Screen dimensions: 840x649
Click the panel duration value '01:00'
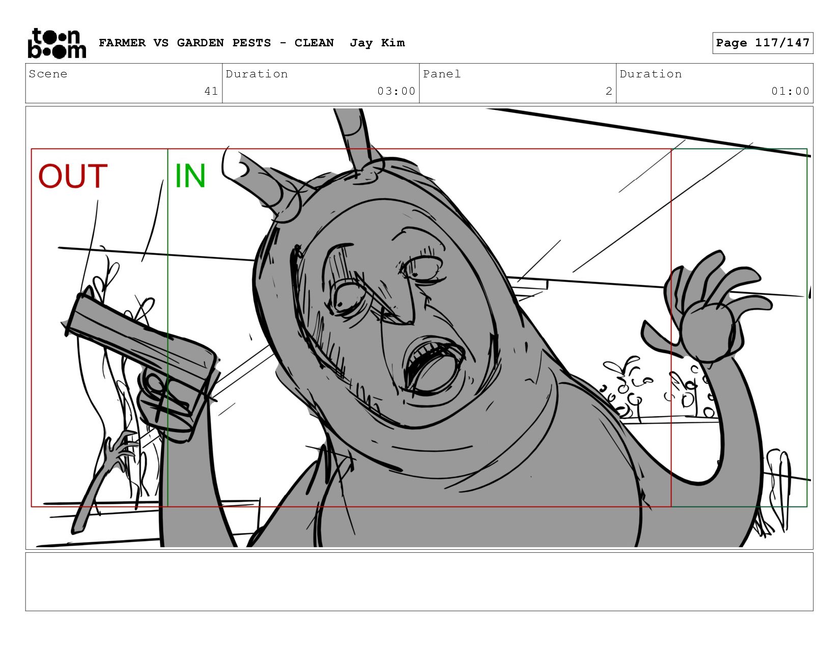point(790,91)
